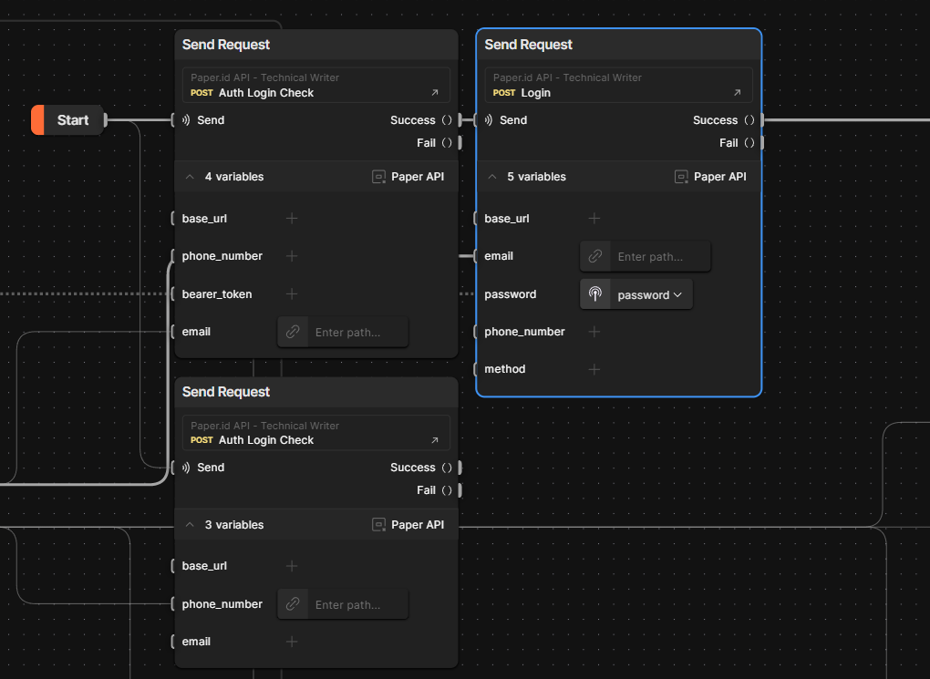930x679 pixels.
Task: Select the Send Request title of the Login block
Action: click(x=529, y=45)
